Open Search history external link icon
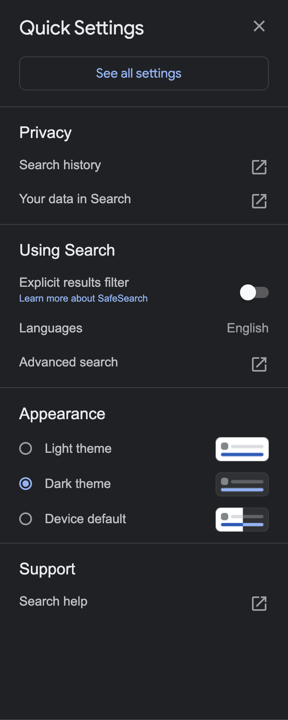Screen dimensions: 288x720 point(259,167)
